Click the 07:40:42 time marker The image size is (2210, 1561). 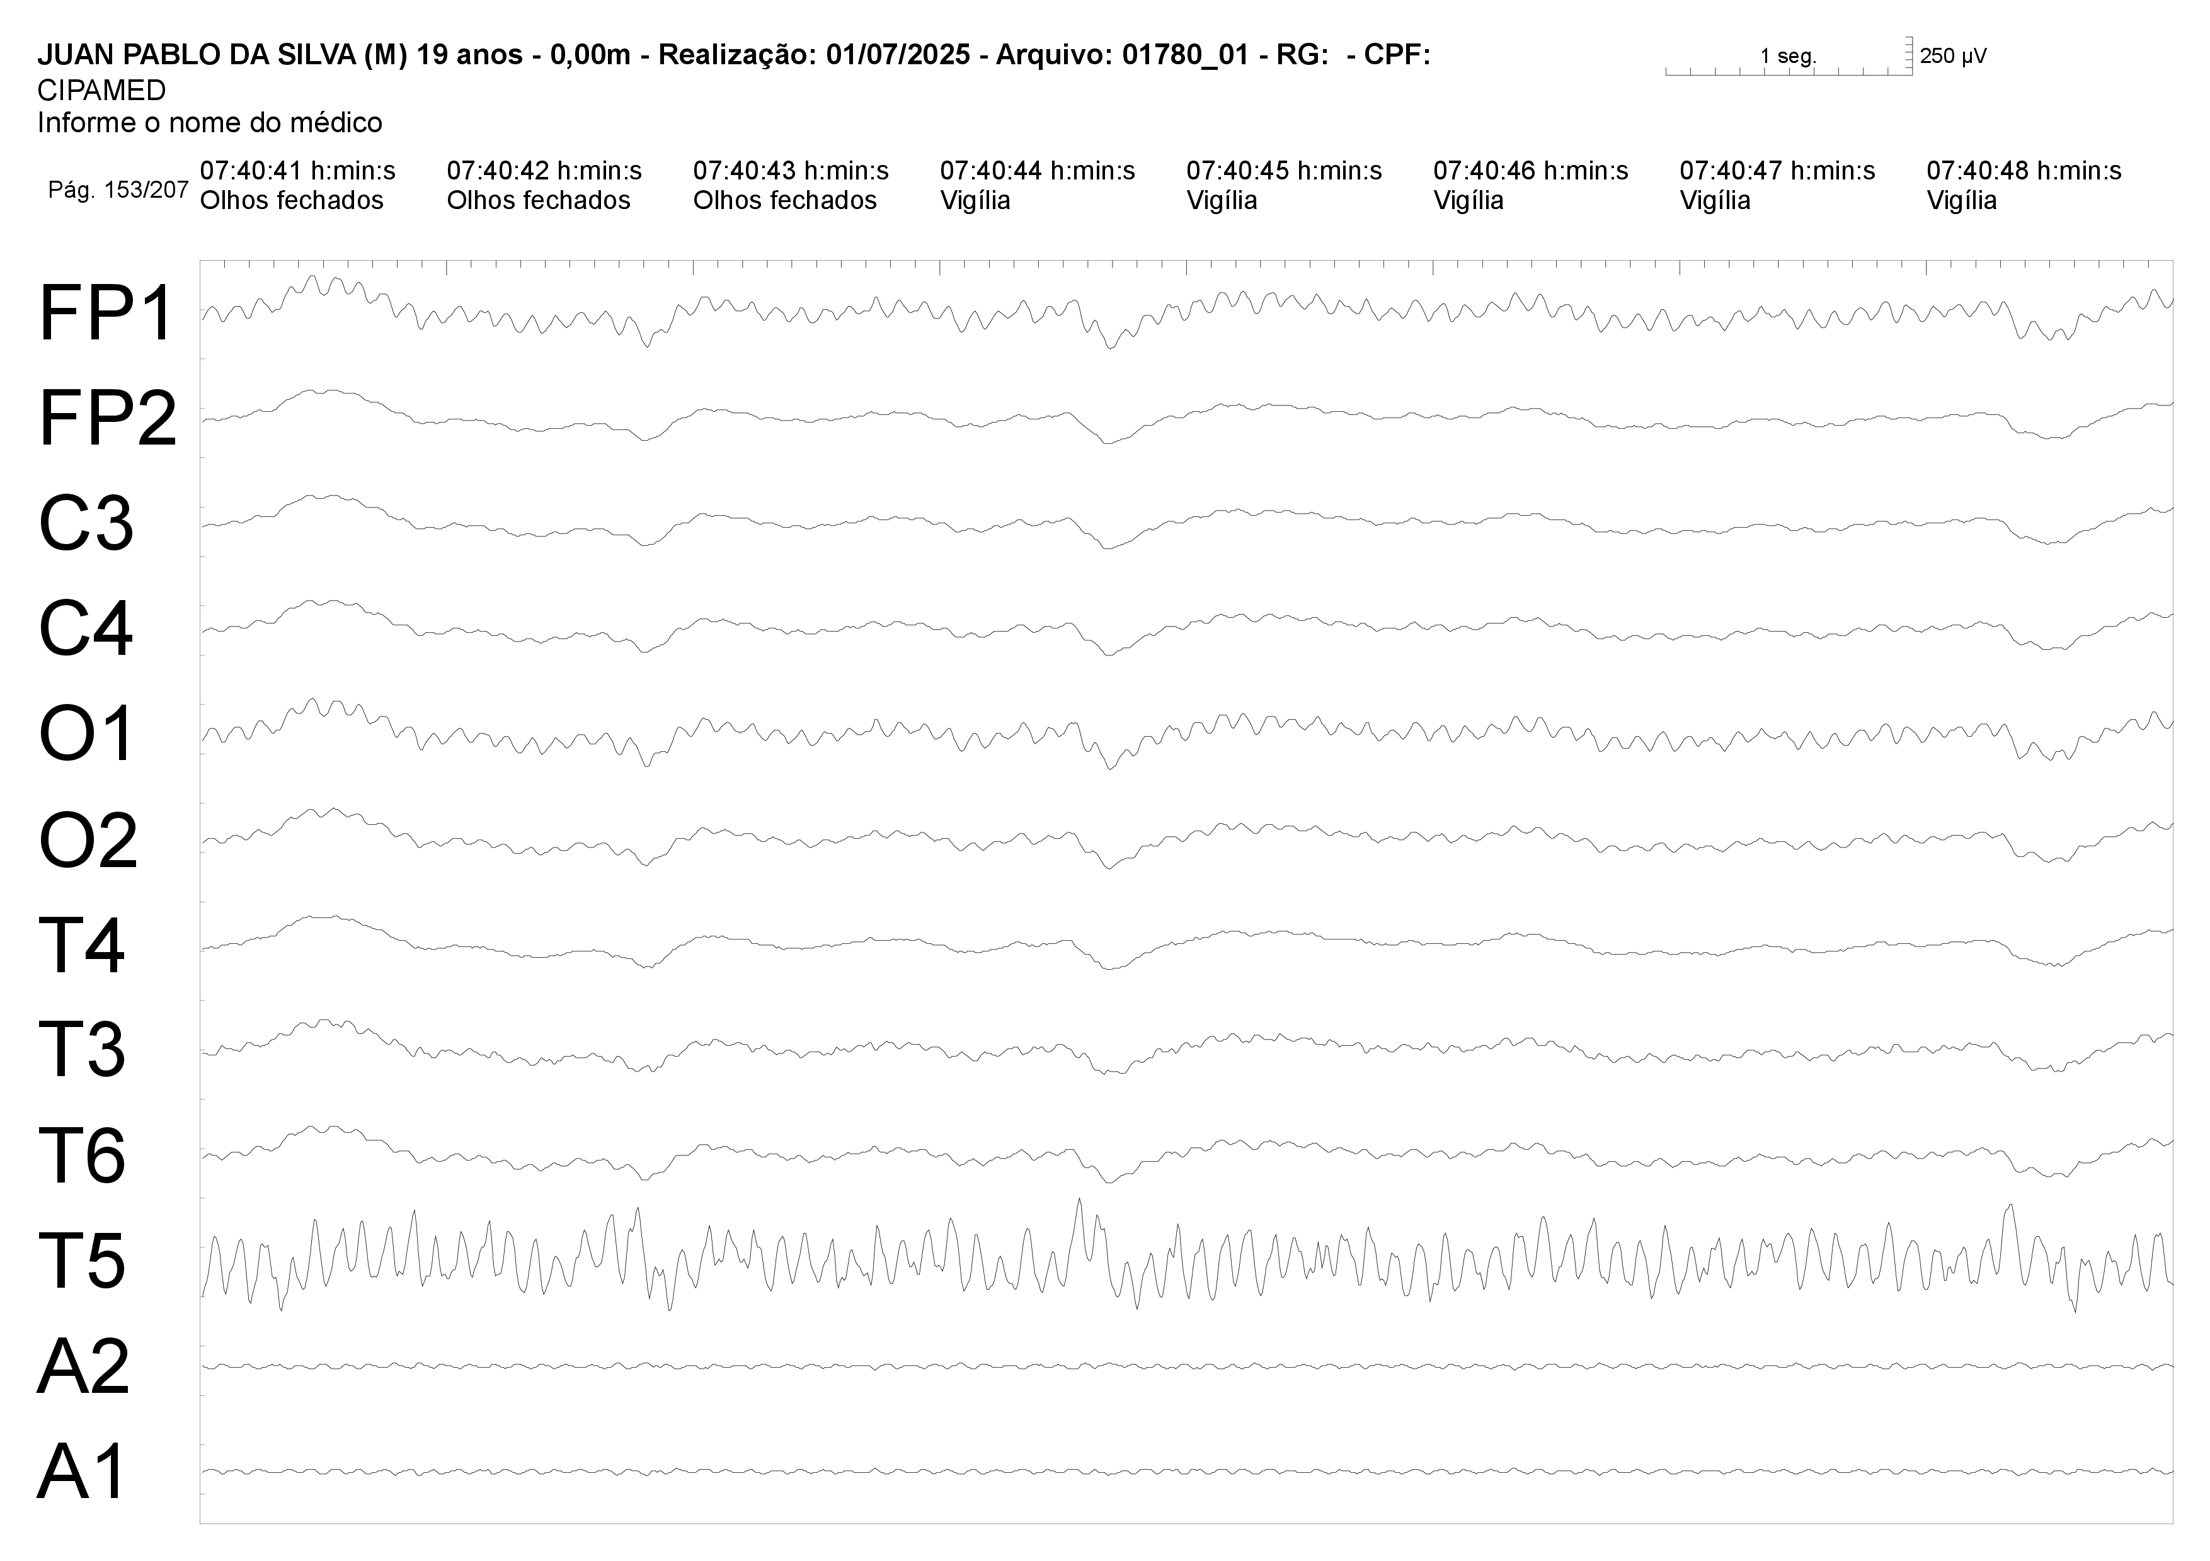544,171
